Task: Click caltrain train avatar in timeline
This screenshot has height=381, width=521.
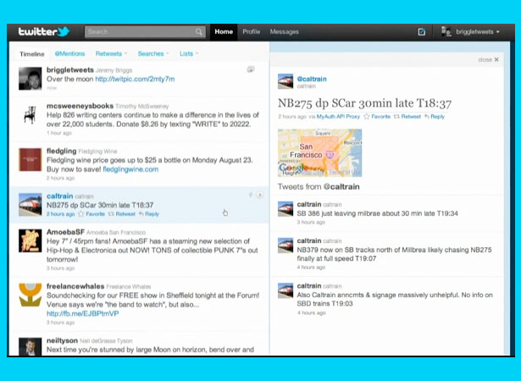Action: [30, 205]
